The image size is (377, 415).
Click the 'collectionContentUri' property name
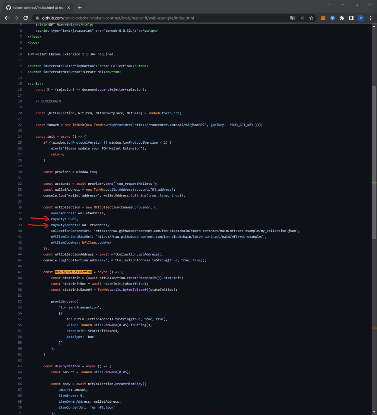click(70, 231)
